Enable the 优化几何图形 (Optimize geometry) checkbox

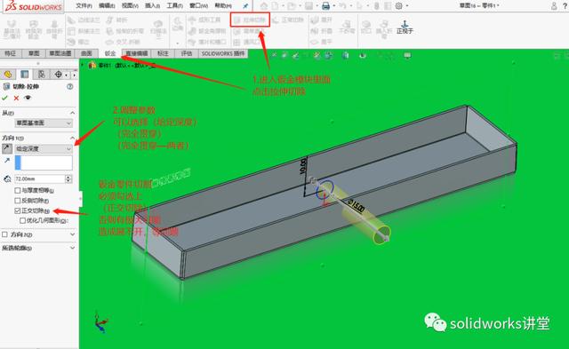(x=22, y=220)
